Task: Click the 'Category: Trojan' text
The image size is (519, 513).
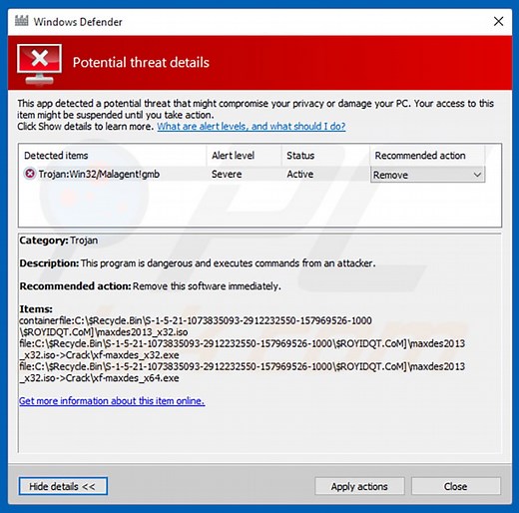Action: coord(59,241)
